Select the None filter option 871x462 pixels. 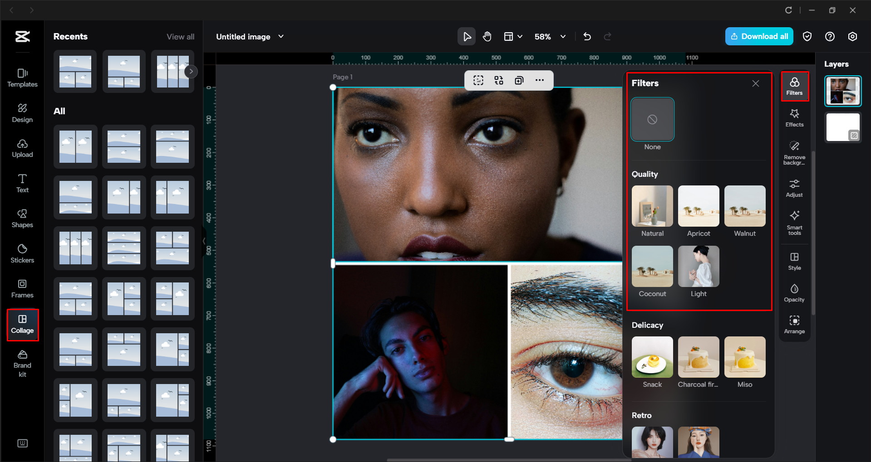click(652, 120)
